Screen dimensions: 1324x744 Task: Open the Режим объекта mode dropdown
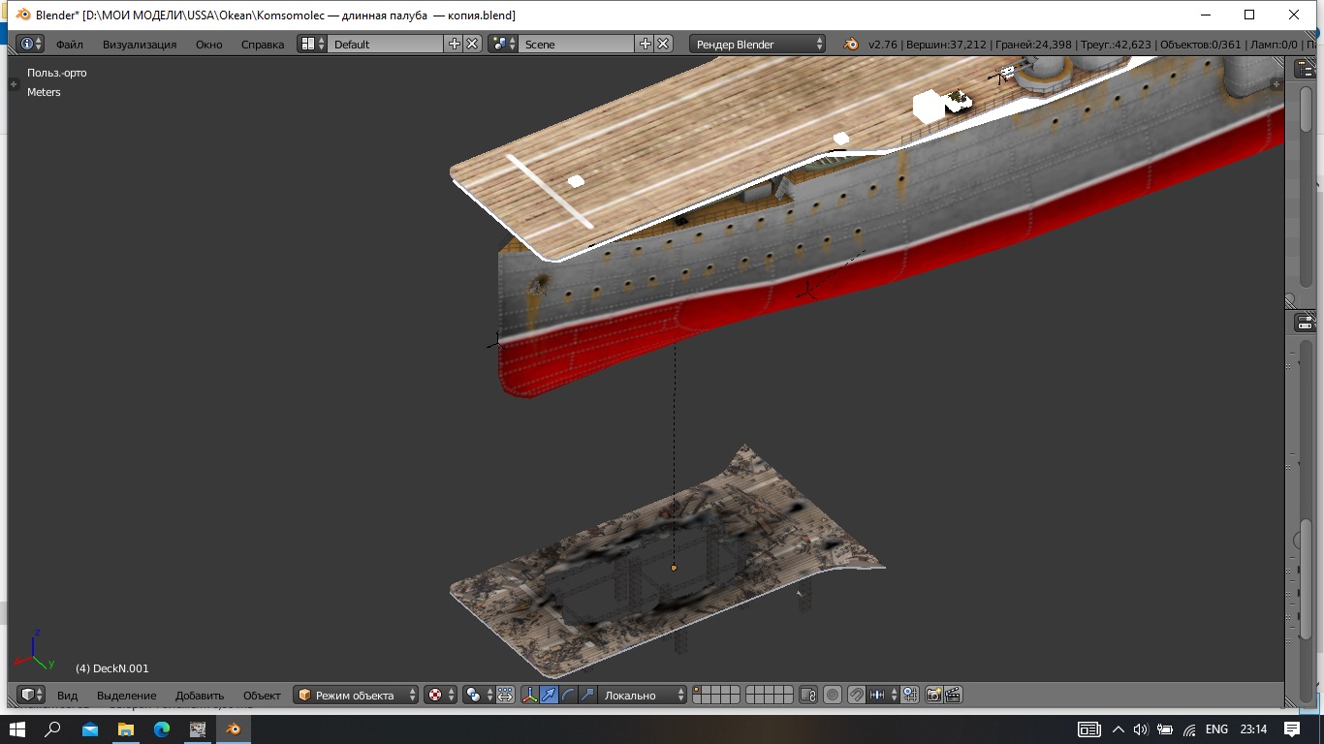[x=356, y=695]
